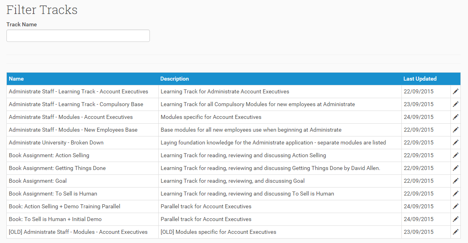
Task: Click pencil icon for Learning Track - Compulsory Base
Action: 456,104
